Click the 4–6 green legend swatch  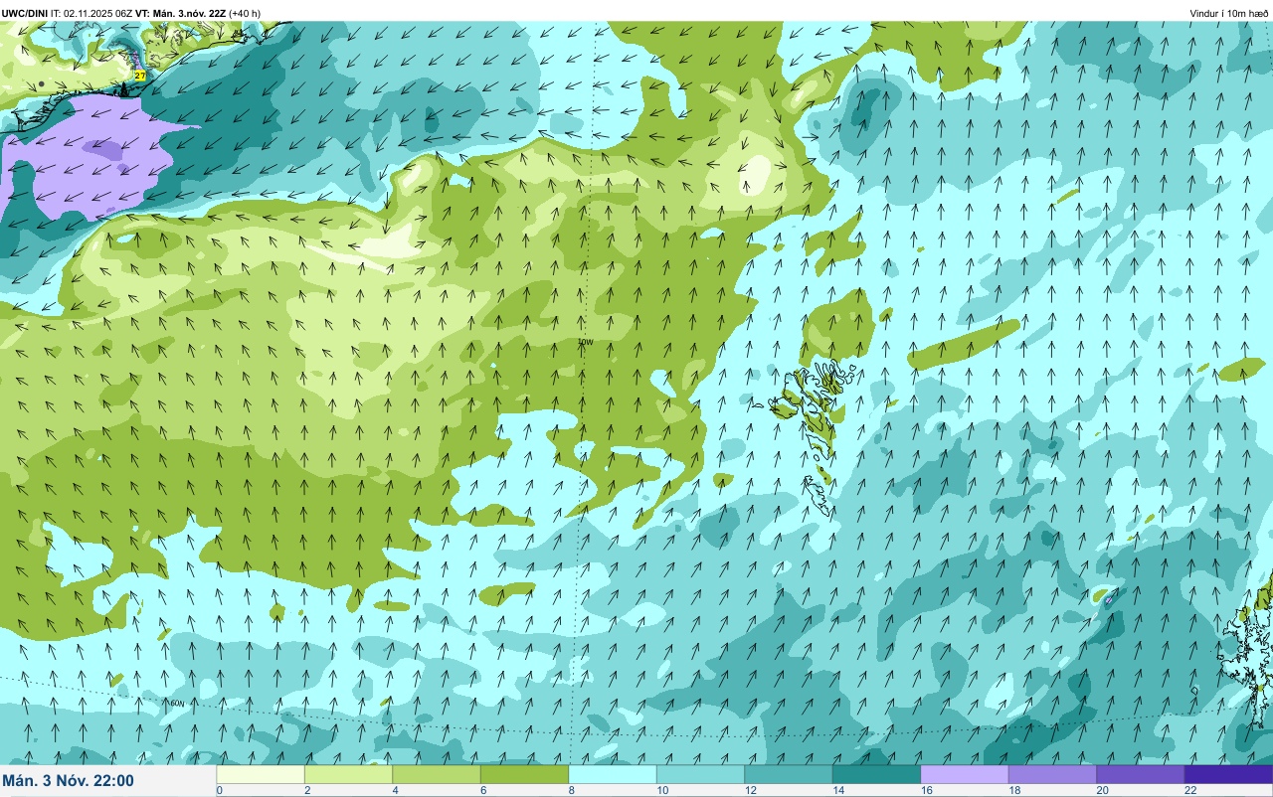[x=437, y=774]
